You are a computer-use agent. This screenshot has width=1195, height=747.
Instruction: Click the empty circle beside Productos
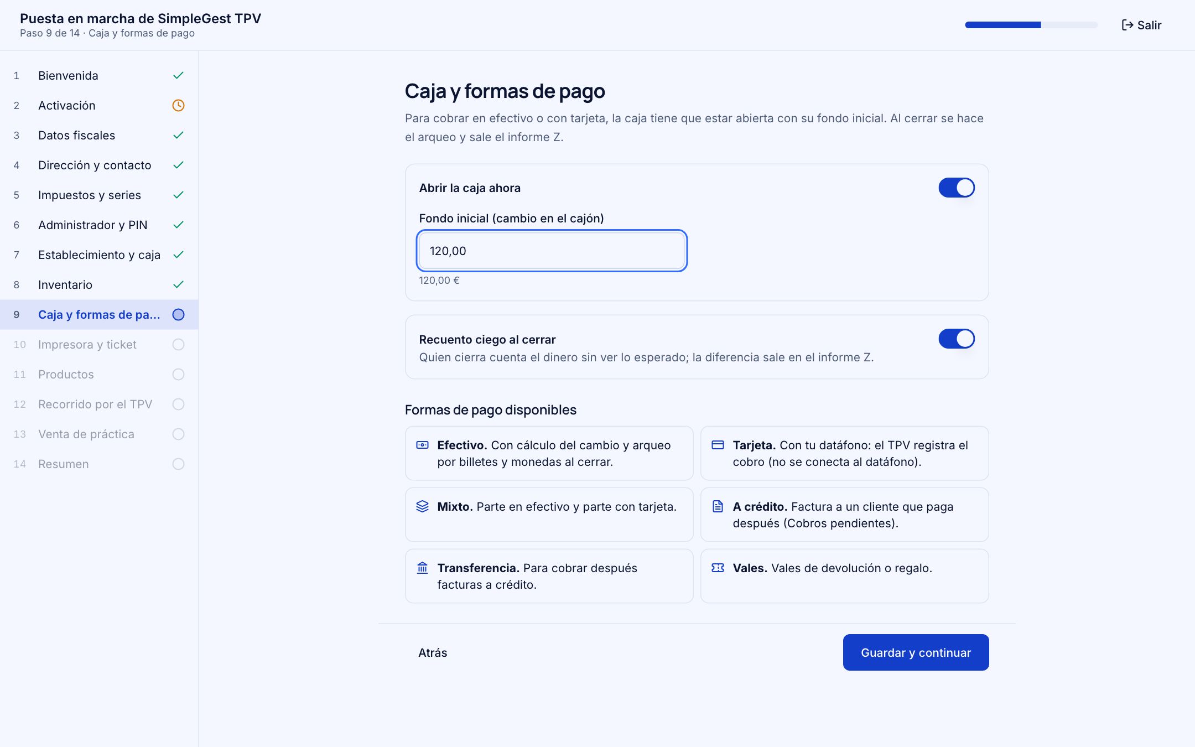click(178, 374)
